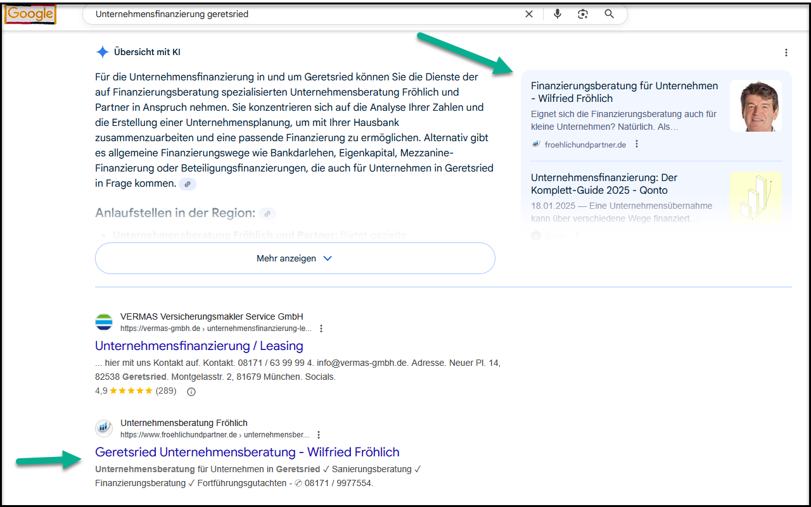Expand the overview with Mehr anzeigen
Image resolution: width=811 pixels, height=507 pixels.
click(x=295, y=258)
